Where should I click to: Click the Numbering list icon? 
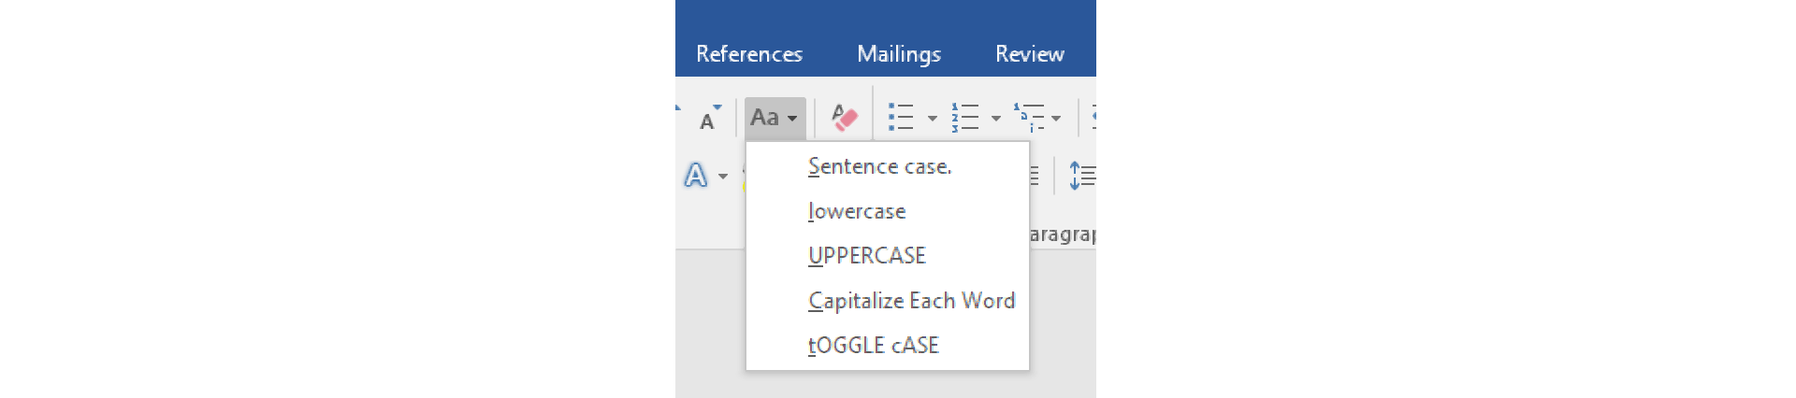[965, 118]
